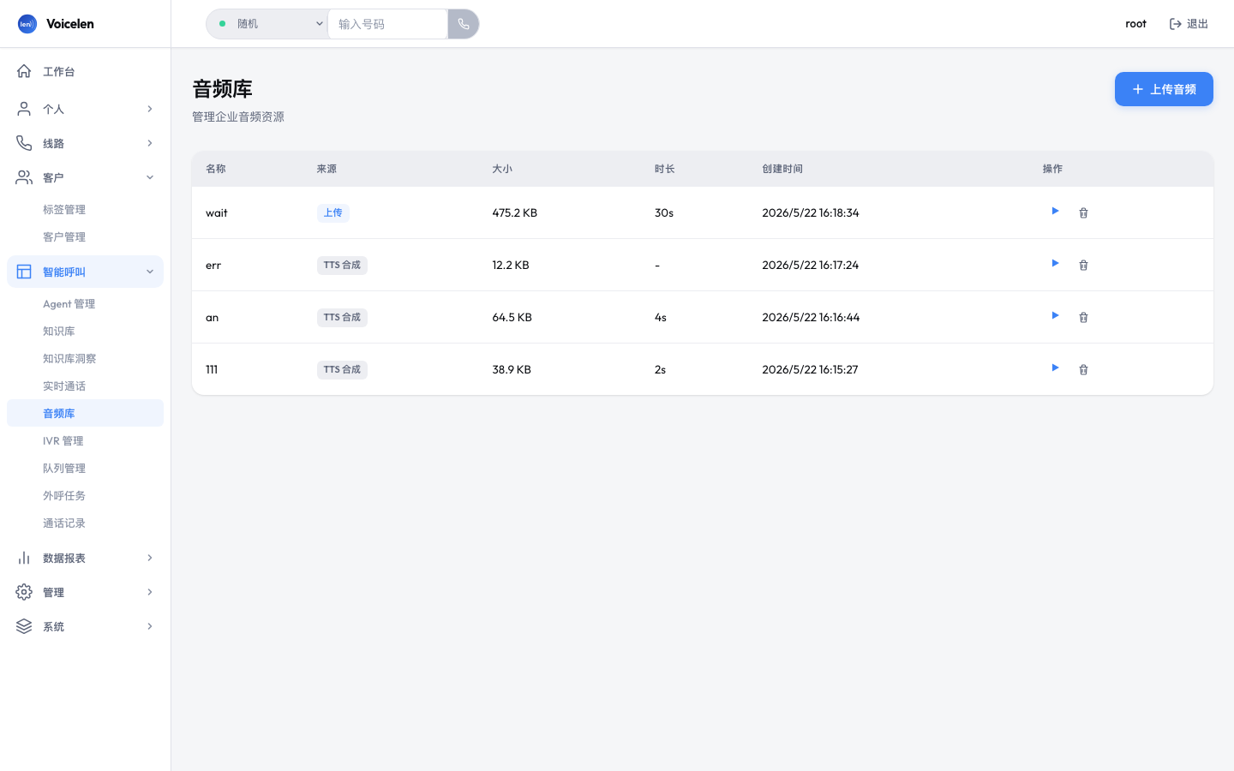Play the 111 audio file
The image size is (1234, 771).
point(1055,368)
